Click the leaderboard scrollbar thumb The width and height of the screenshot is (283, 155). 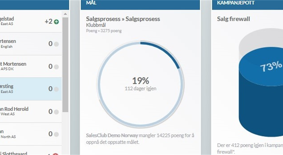pyautogui.click(x=65, y=65)
